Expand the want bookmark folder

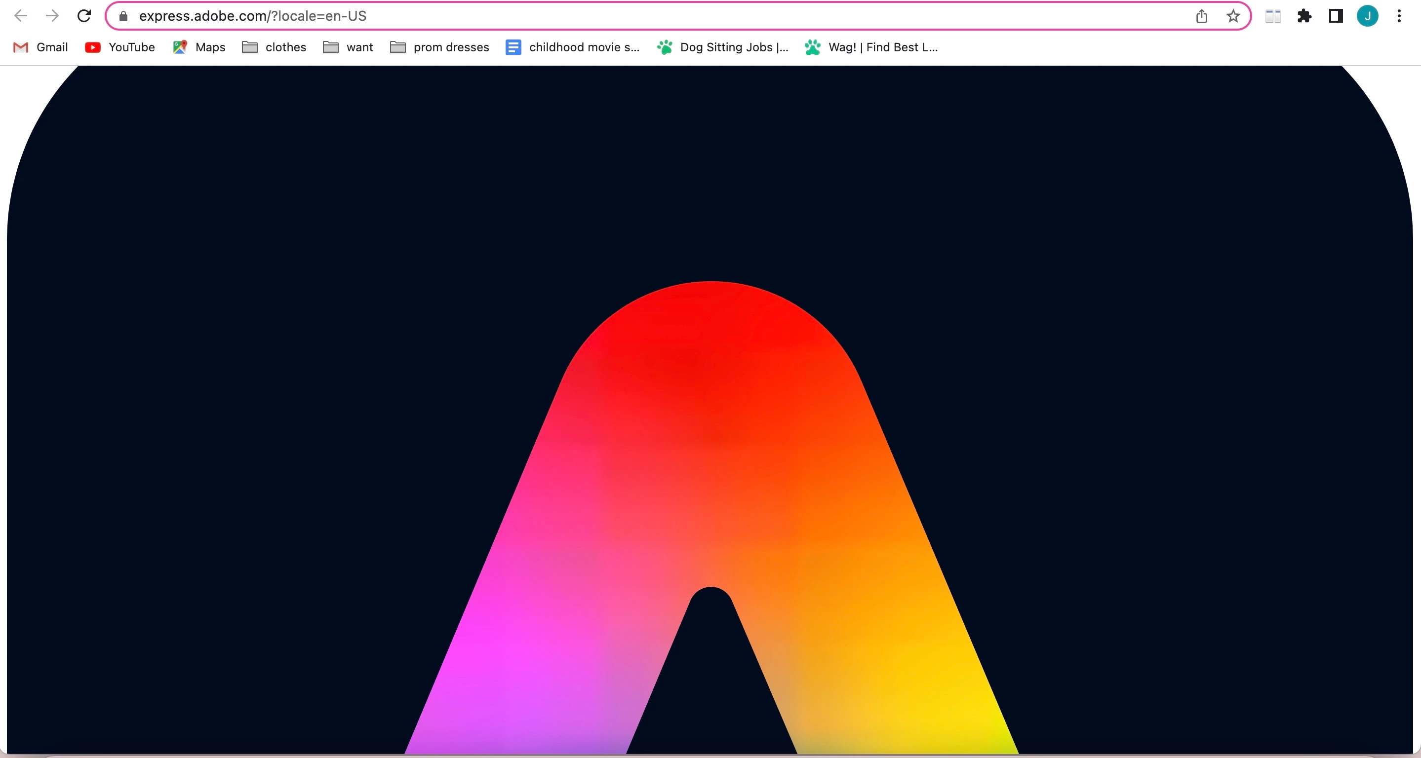348,47
